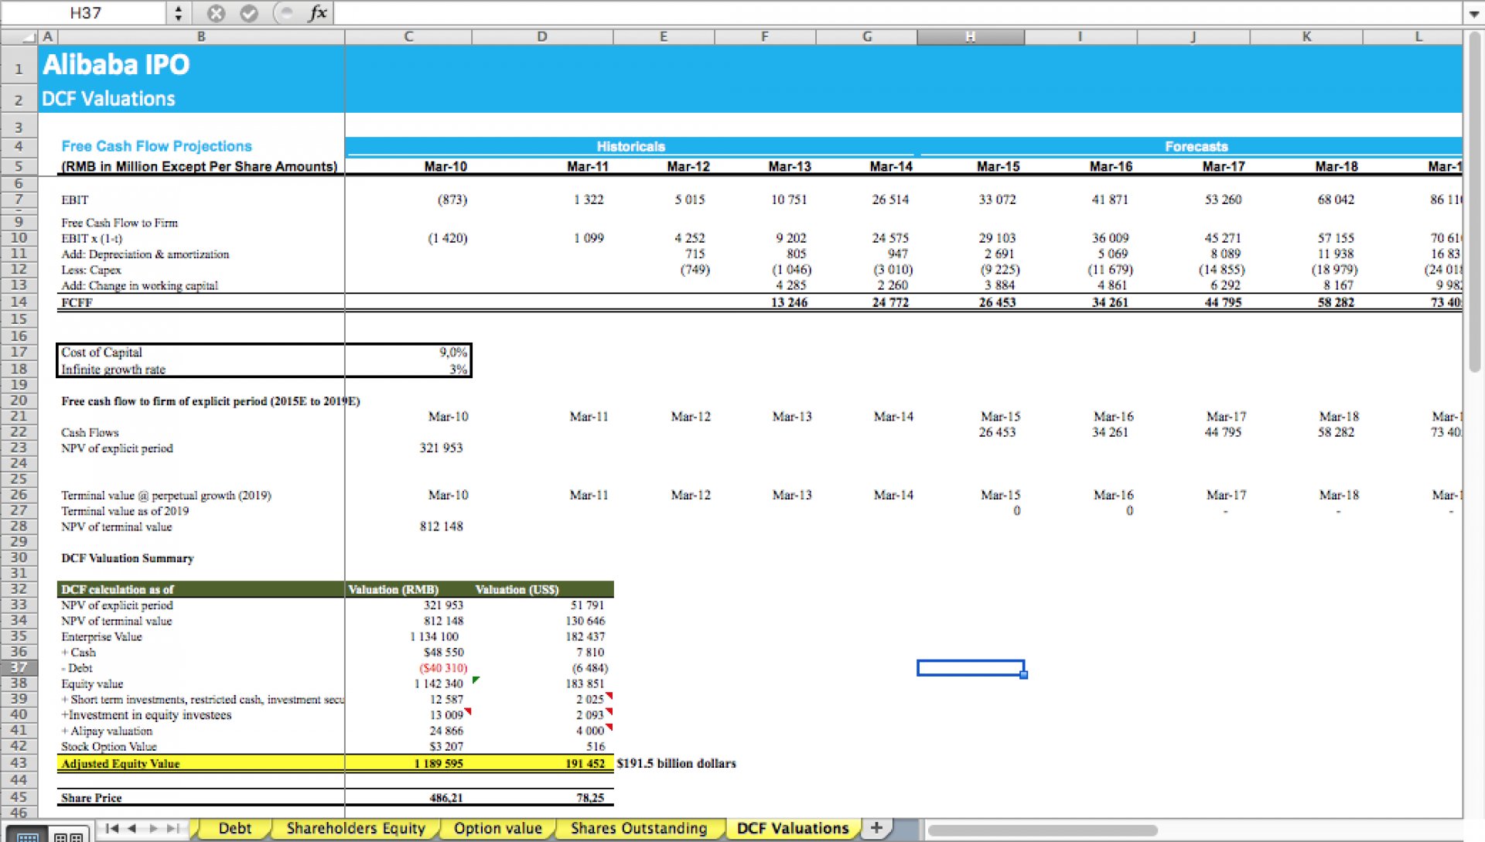Click NPV of terminal value 812 148 in row 28

pos(441,527)
